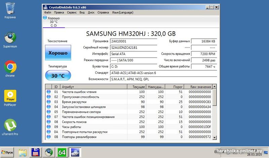269x158 pixels.
Task: Open the floppy disk taskbar app
Action: pyautogui.click(x=36, y=152)
